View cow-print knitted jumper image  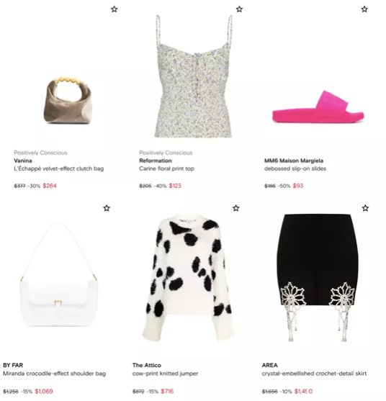tap(187, 277)
